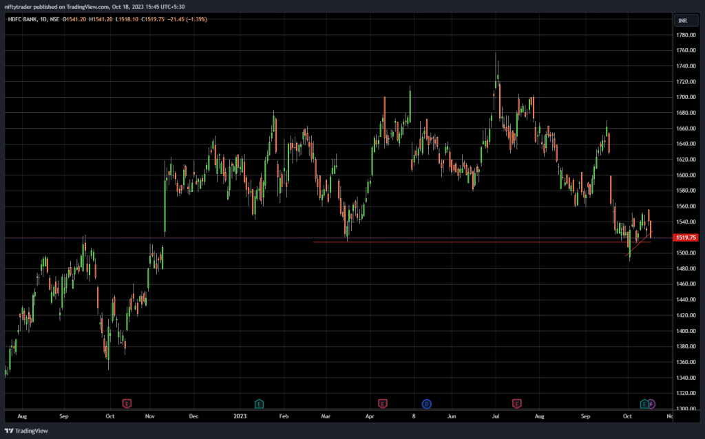Image resolution: width=705 pixels, height=439 pixels.
Task: Select the short red rising trend line
Action: click(638, 245)
